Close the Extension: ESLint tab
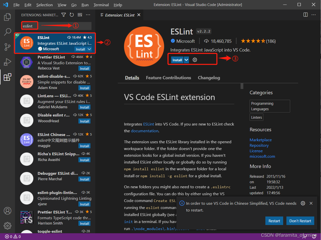321x240 pixels. tap(139, 15)
